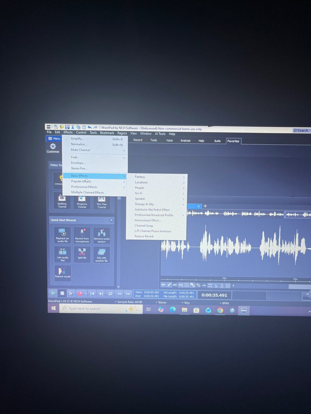Switch to the Record ribbon tab
The width and height of the screenshot is (311, 414).
click(138, 140)
